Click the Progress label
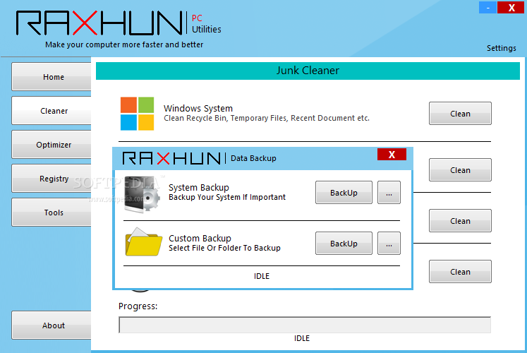 (138, 306)
